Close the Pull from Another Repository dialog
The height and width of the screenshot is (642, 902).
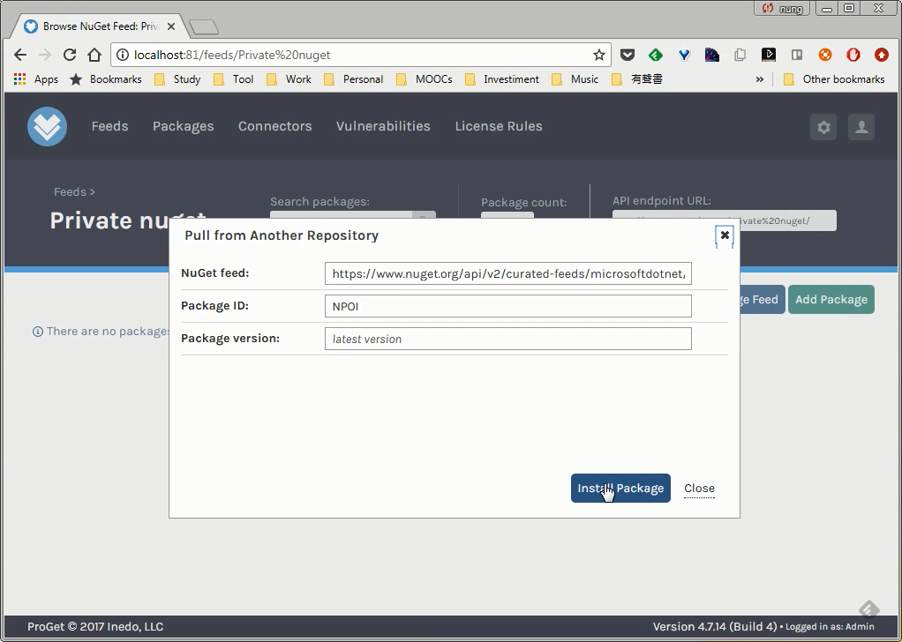click(x=725, y=235)
